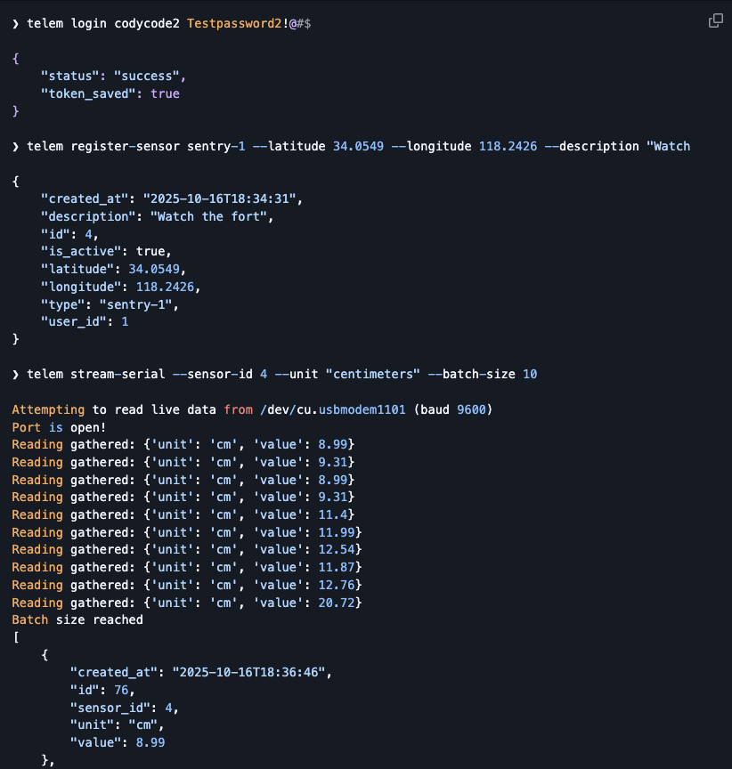Click the telem register-sensor command line
This screenshot has height=769, width=732.
pos(351,146)
